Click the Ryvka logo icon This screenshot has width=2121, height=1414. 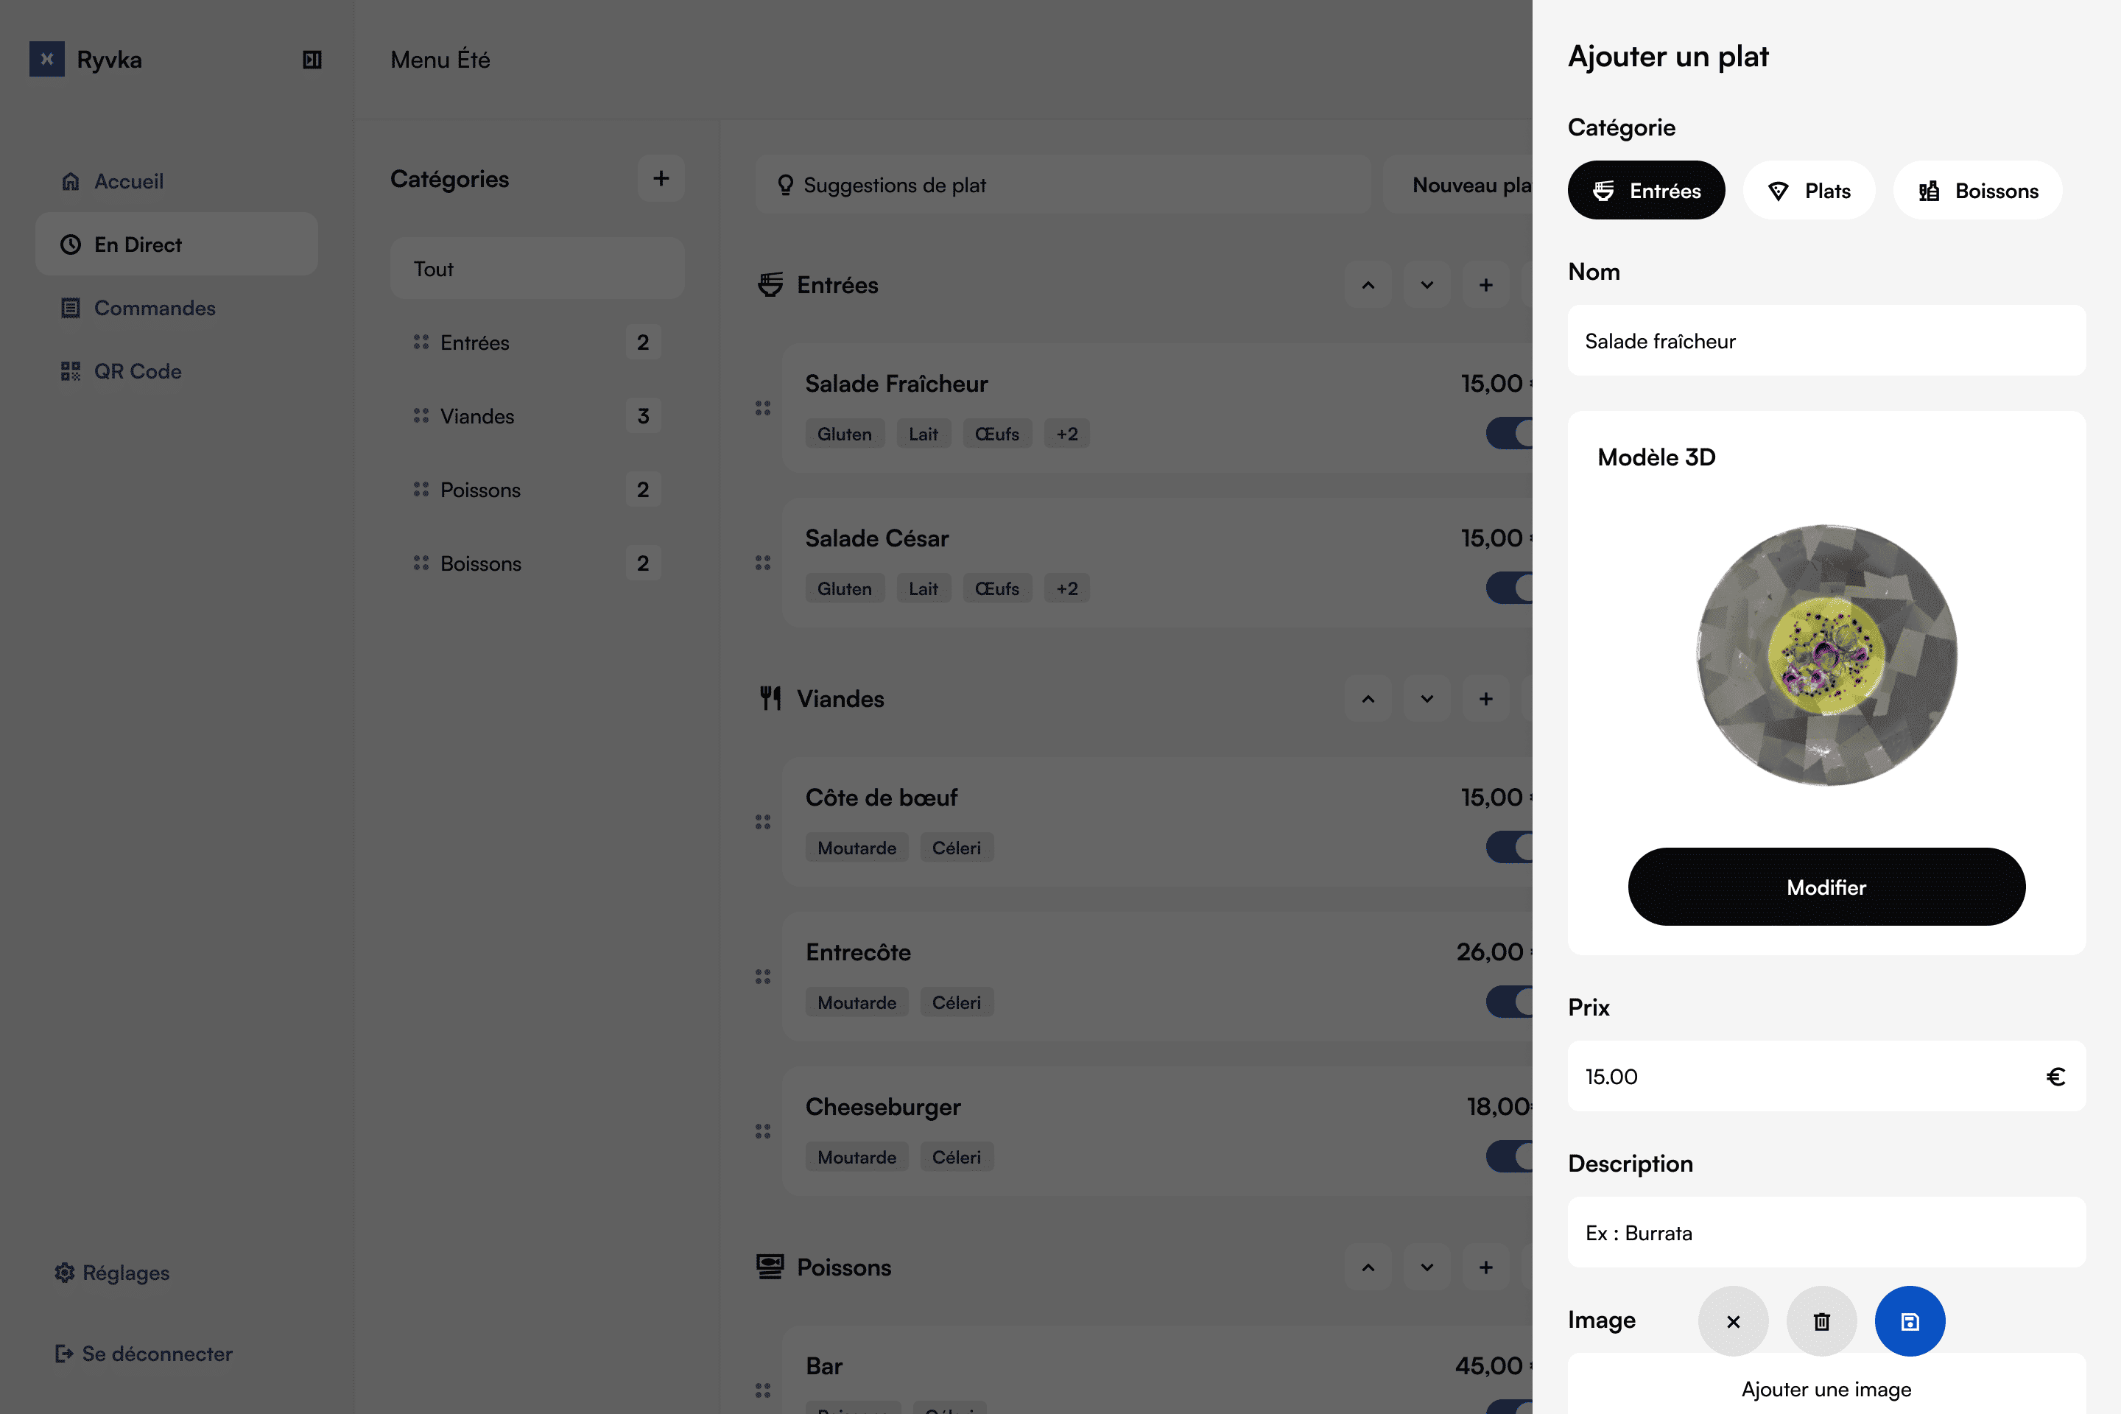[x=47, y=60]
